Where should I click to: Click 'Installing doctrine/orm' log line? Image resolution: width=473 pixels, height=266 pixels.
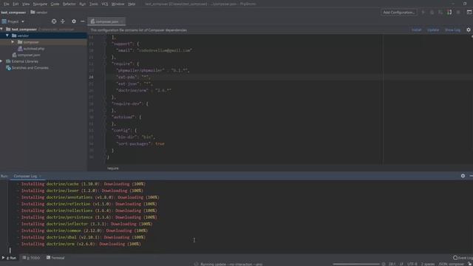click(79, 244)
